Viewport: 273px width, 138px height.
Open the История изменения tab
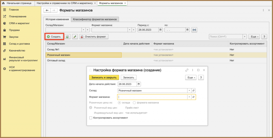pyautogui.click(x=57, y=19)
